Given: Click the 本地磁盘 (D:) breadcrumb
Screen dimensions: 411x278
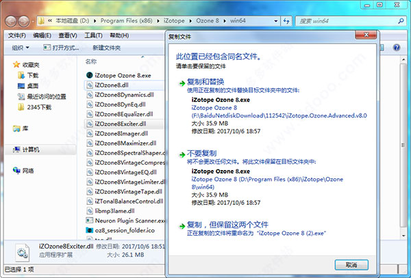Looking at the screenshot, I should [x=72, y=20].
